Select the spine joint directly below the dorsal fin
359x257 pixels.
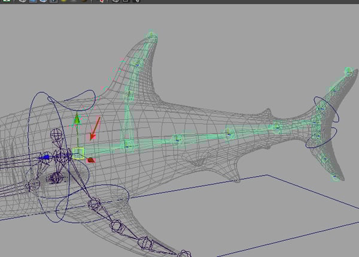point(127,144)
